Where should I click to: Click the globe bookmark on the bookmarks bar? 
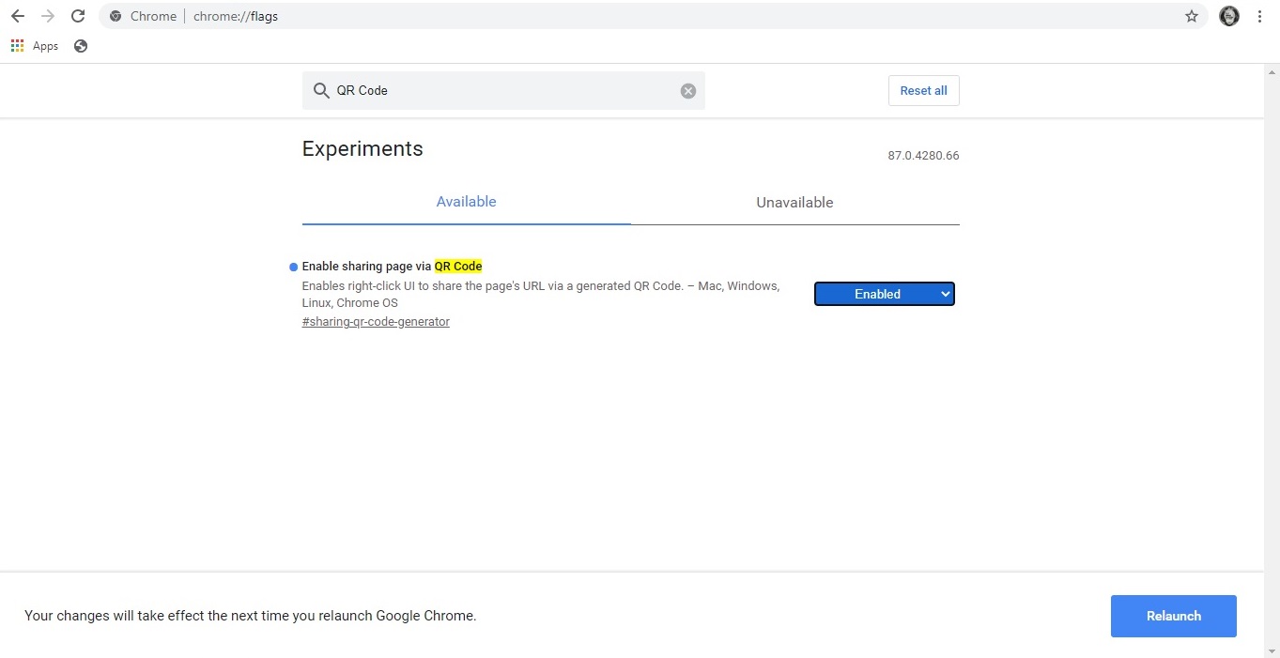coord(81,45)
